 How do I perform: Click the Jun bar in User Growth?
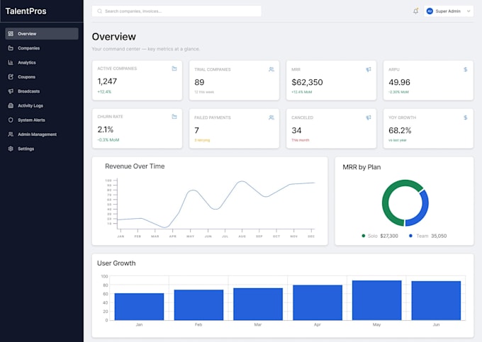pyautogui.click(x=436, y=300)
